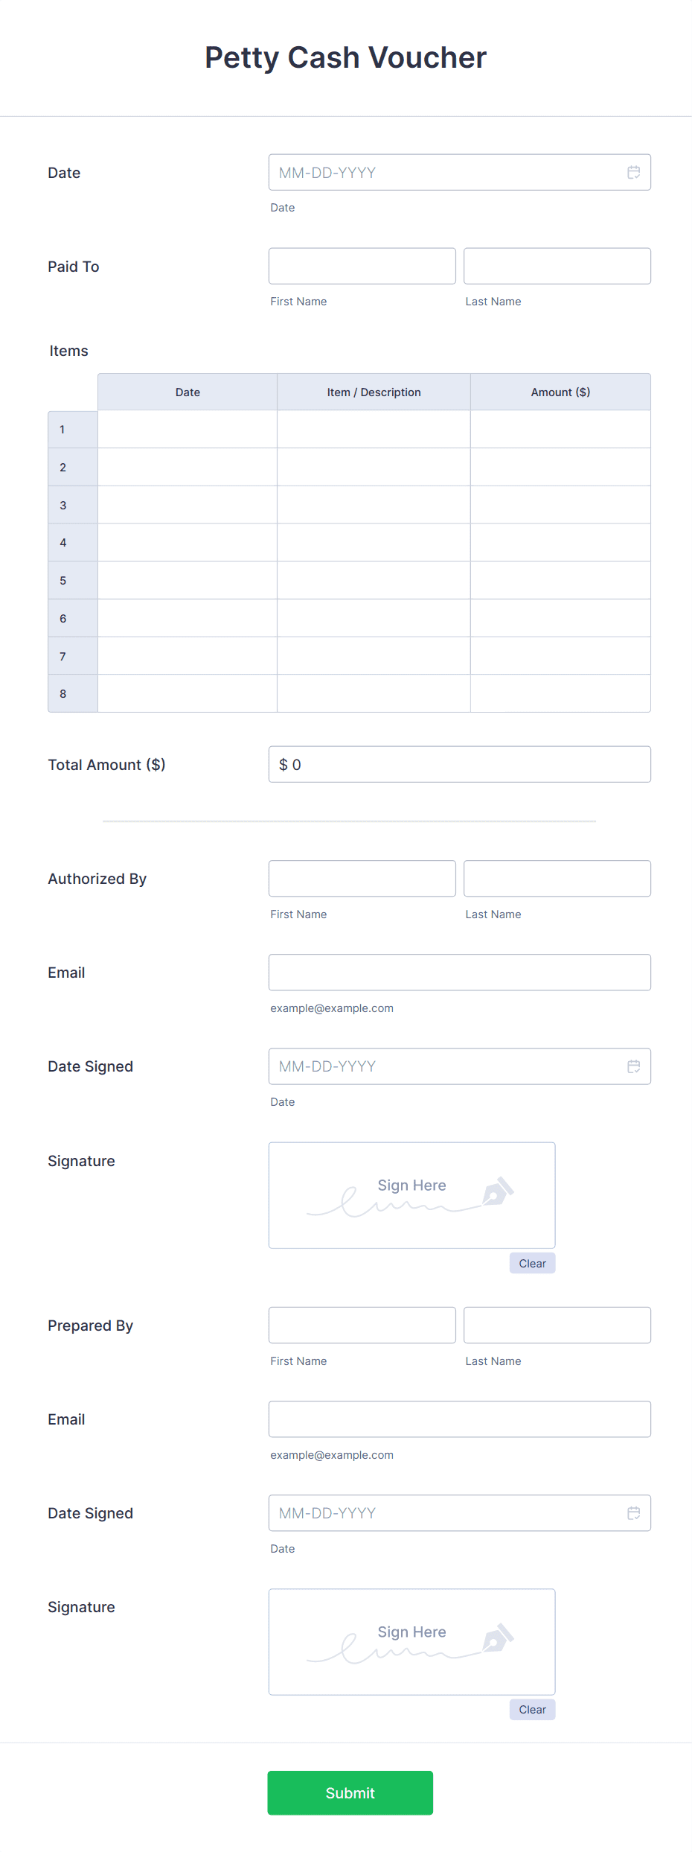Viewport: 692px width, 1852px height.
Task: Click the first Clear signature button
Action: click(x=532, y=1263)
